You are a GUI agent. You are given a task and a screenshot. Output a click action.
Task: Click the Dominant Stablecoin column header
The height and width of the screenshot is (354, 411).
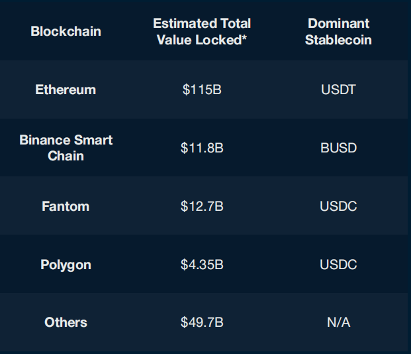tap(338, 32)
